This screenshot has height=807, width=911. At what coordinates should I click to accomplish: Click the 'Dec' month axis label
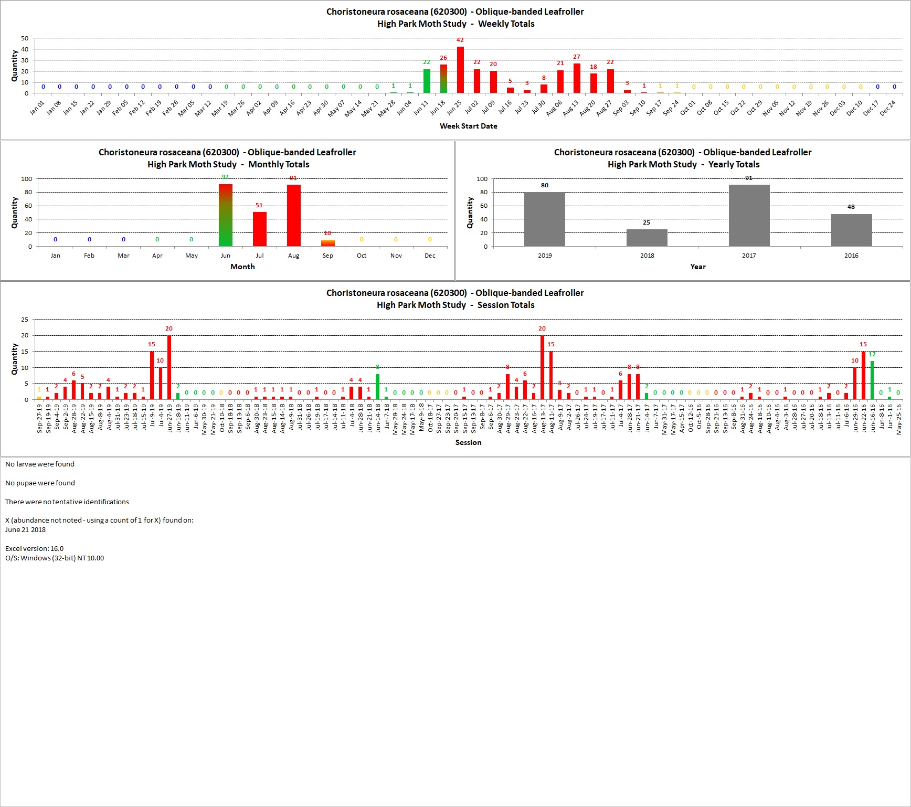tap(430, 256)
